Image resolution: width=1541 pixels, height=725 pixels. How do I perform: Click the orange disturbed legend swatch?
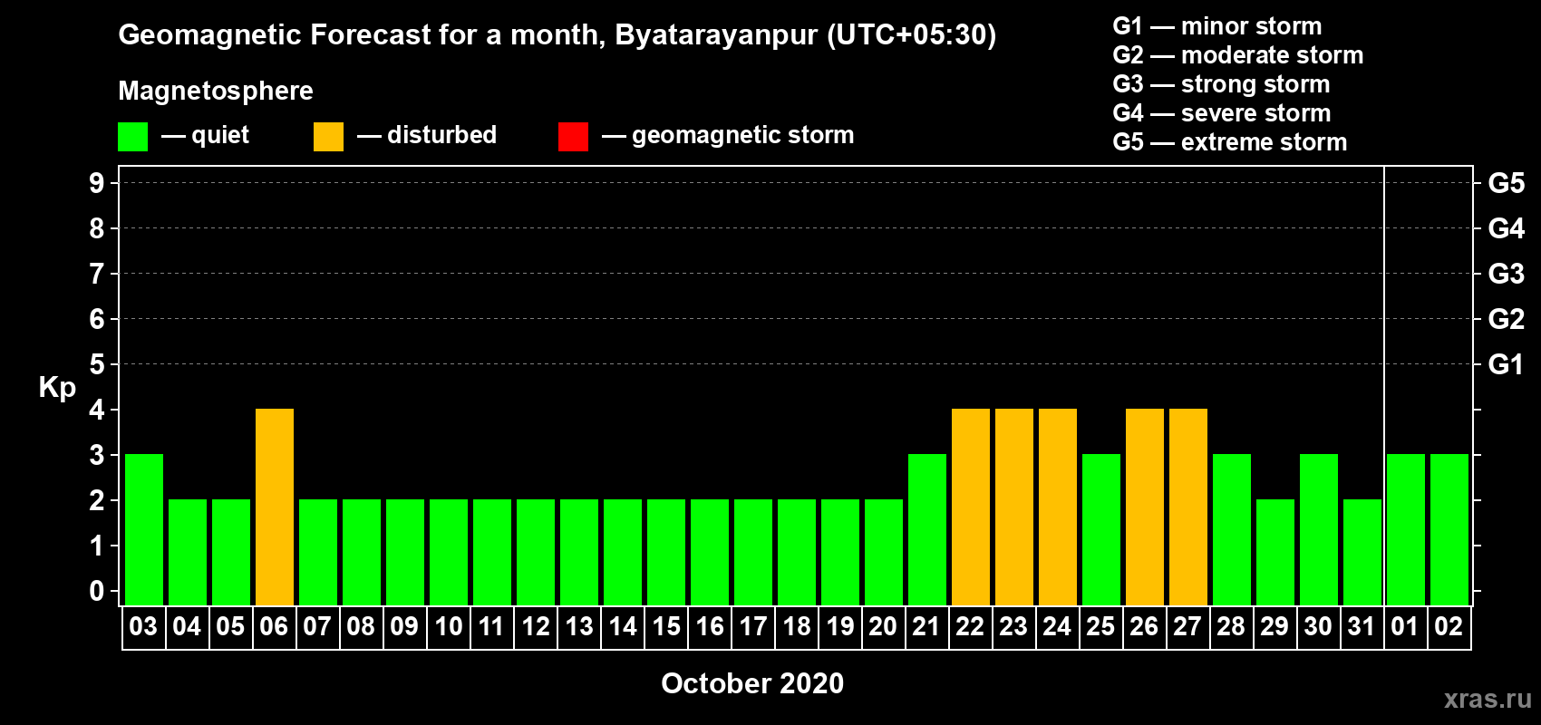[328, 137]
